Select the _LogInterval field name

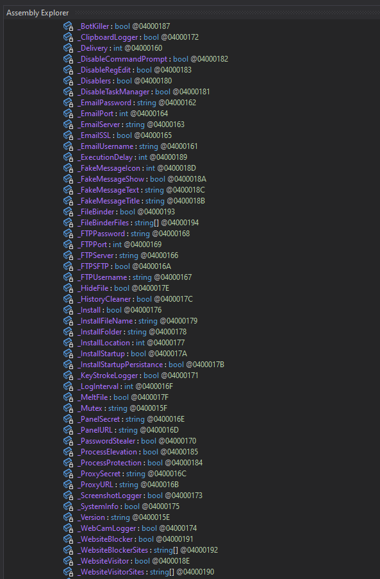pyautogui.click(x=98, y=386)
